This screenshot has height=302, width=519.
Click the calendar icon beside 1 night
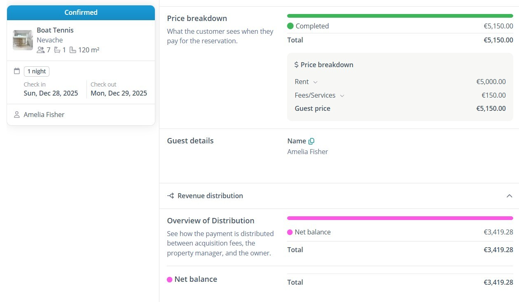click(17, 71)
